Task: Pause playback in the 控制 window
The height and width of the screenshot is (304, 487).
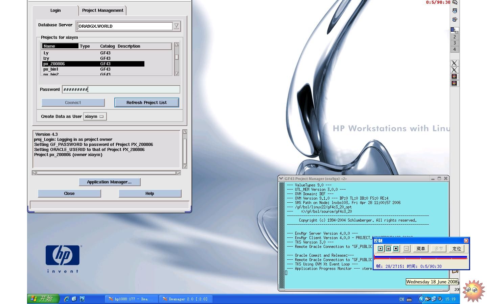Action: (x=388, y=249)
